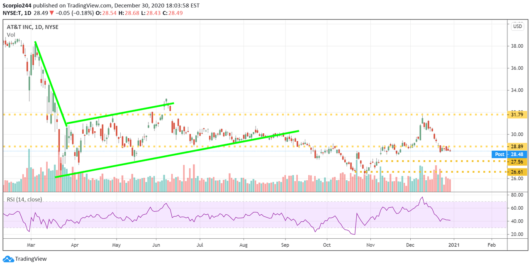
Task: Click the Feb label on time axis
Action: click(492, 244)
